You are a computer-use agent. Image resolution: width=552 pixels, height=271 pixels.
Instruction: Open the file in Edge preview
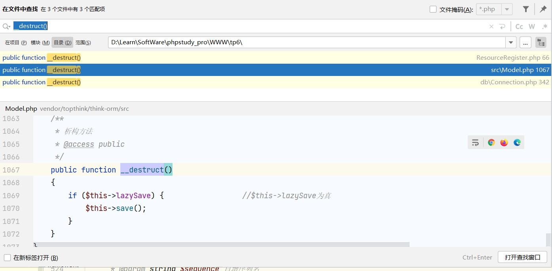tap(516, 142)
